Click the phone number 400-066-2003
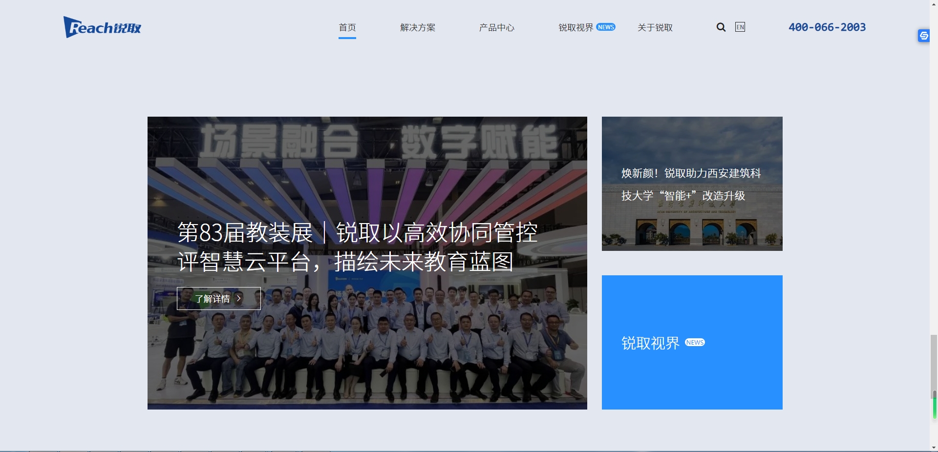Screen dimensions: 938x452 (x=827, y=27)
